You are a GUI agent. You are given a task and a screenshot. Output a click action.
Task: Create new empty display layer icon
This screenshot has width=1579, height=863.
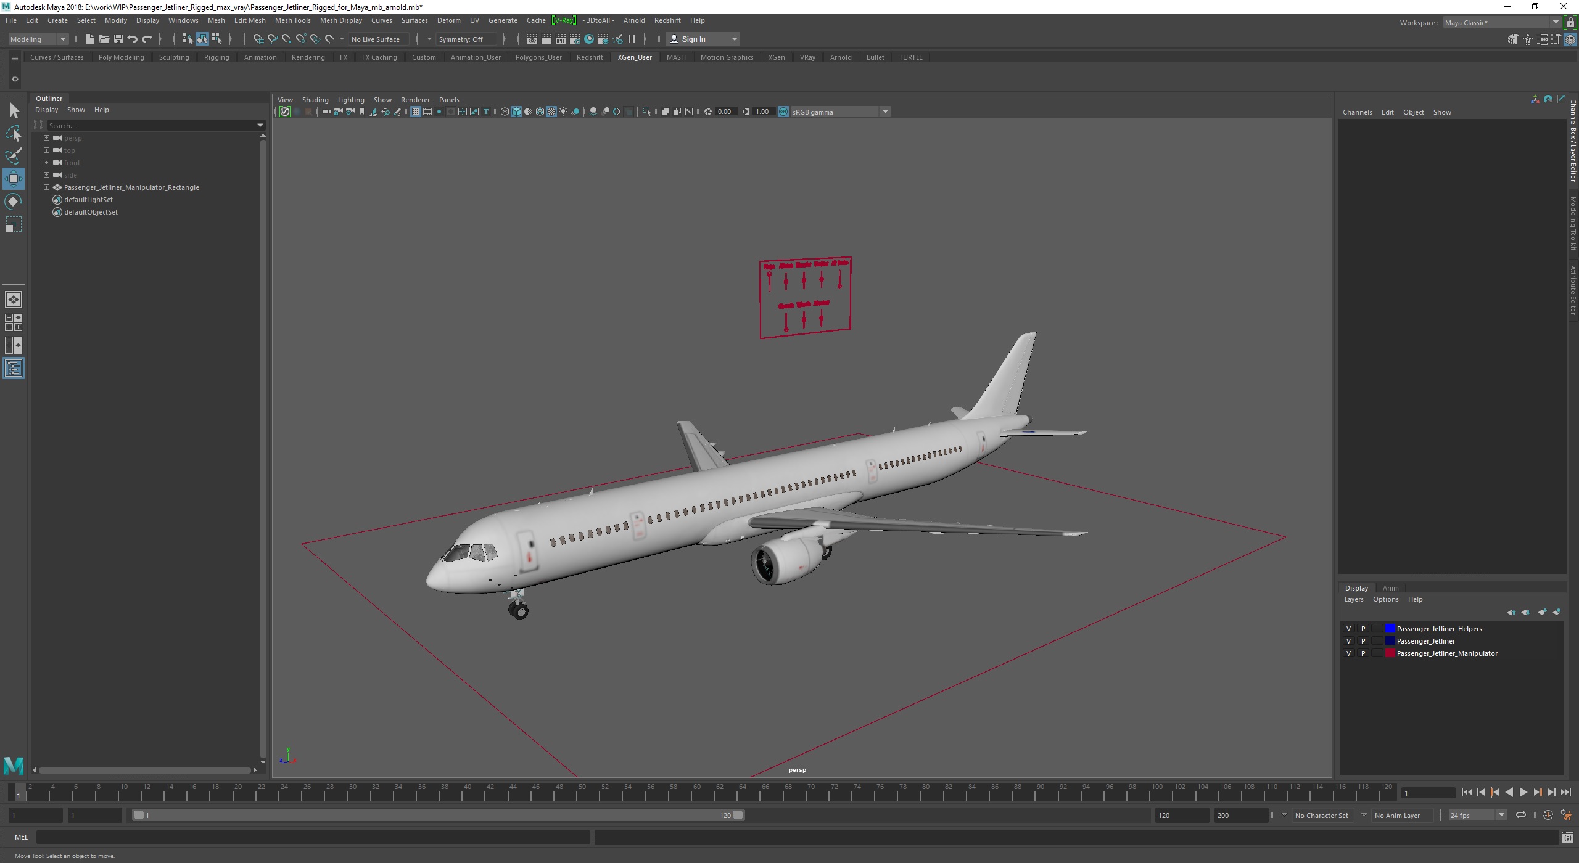[1542, 612]
